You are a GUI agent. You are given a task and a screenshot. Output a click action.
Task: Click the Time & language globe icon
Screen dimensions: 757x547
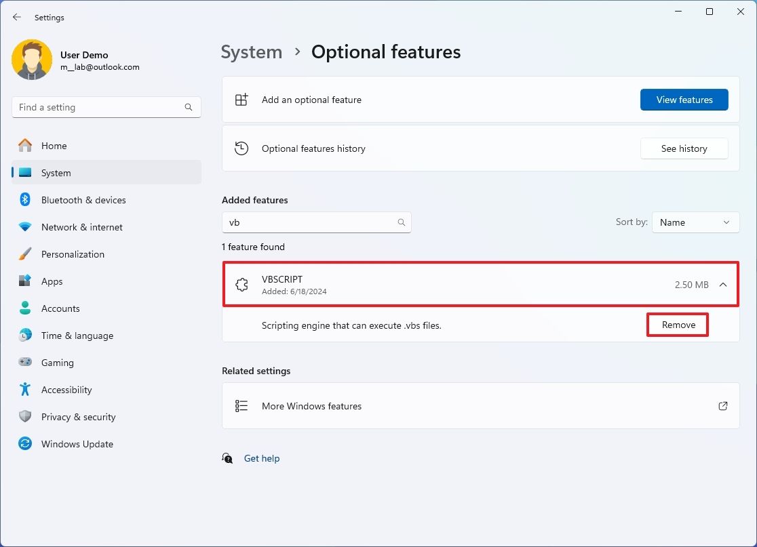point(25,335)
